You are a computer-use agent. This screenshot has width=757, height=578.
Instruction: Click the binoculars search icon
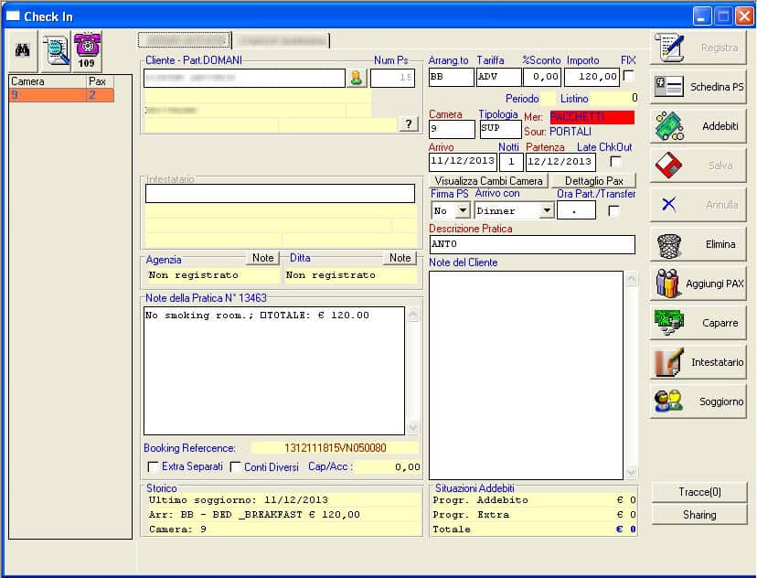[23, 51]
